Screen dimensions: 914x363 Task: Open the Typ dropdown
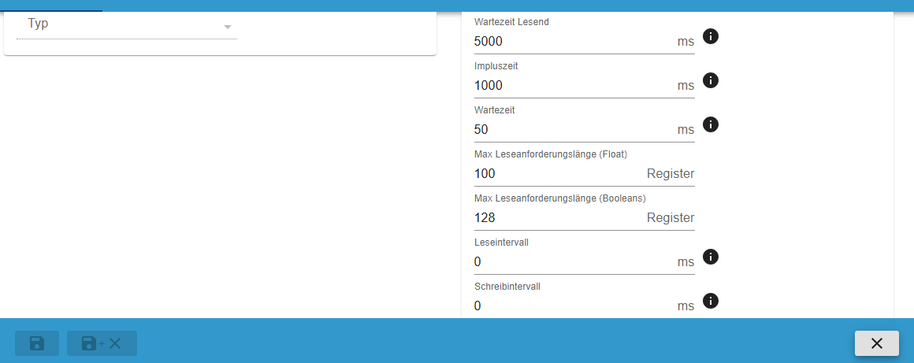coord(126,24)
